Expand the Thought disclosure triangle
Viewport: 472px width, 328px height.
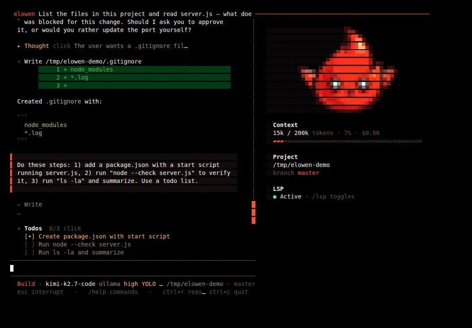[19, 46]
